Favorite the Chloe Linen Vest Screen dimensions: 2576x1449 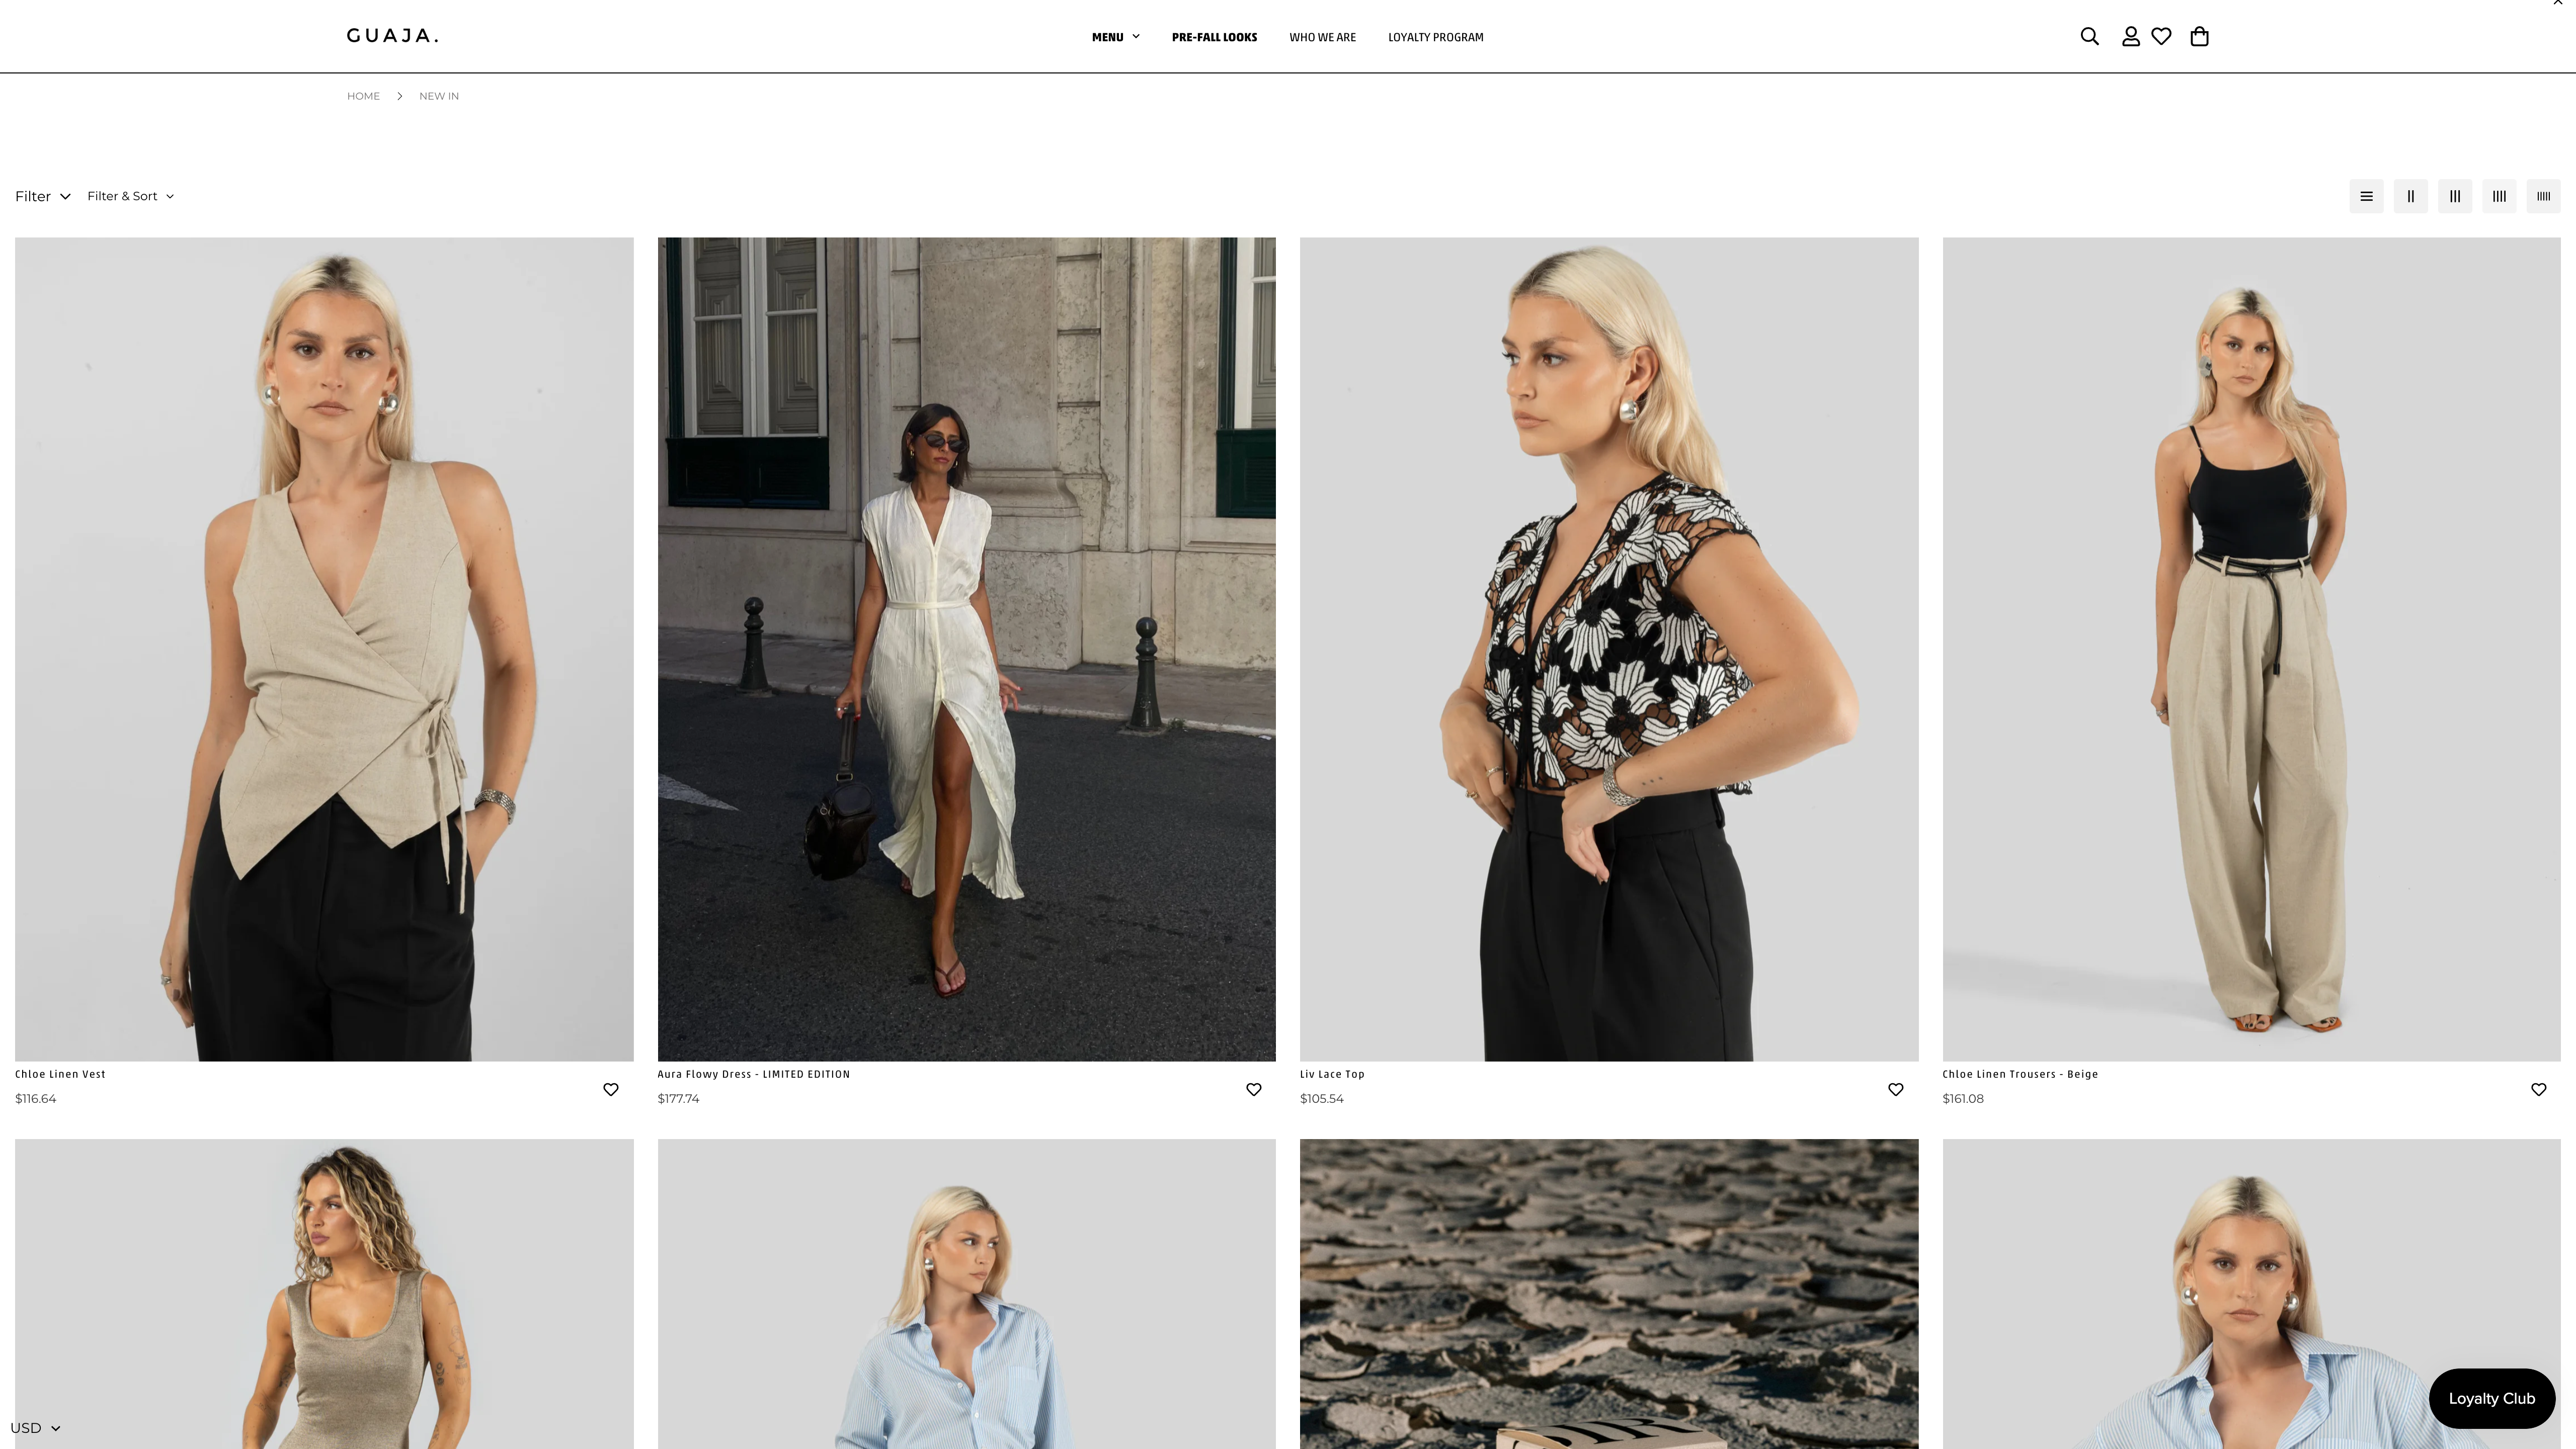[611, 1089]
